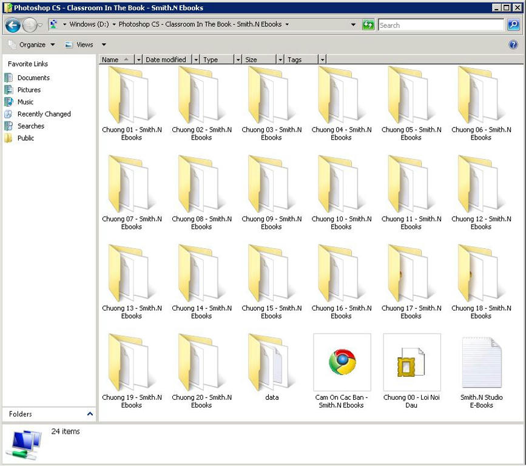The width and height of the screenshot is (526, 466).
Task: Expand the Folders pane chevron
Action: tap(90, 414)
